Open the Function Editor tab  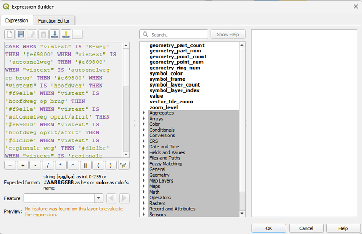(x=54, y=21)
